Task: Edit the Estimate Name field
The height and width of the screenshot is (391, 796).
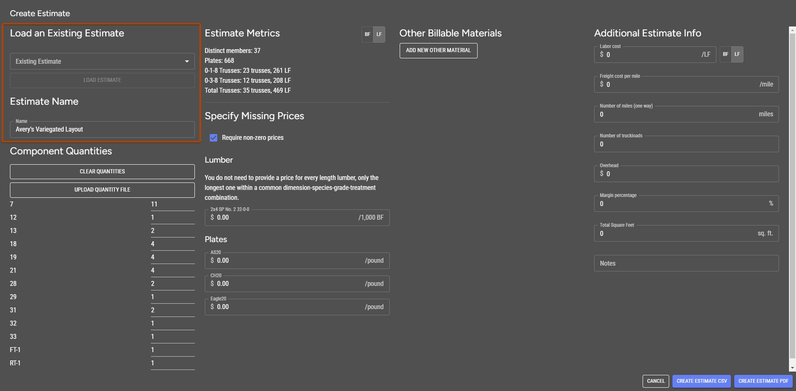Action: pos(102,130)
